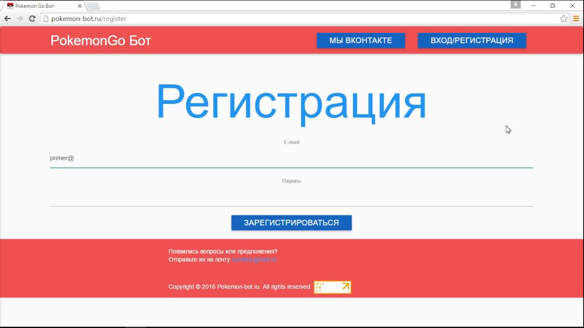Reload the page with the refresh icon
Screen dimensions: 584x328
[x=32, y=19]
